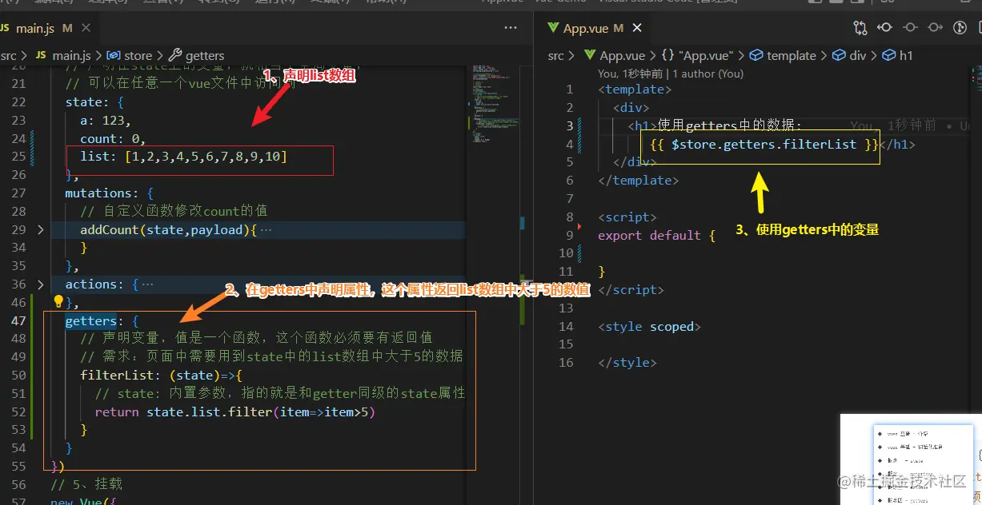Go to previous revision arrow icon
Screen dimensions: 982x505
coord(885,28)
